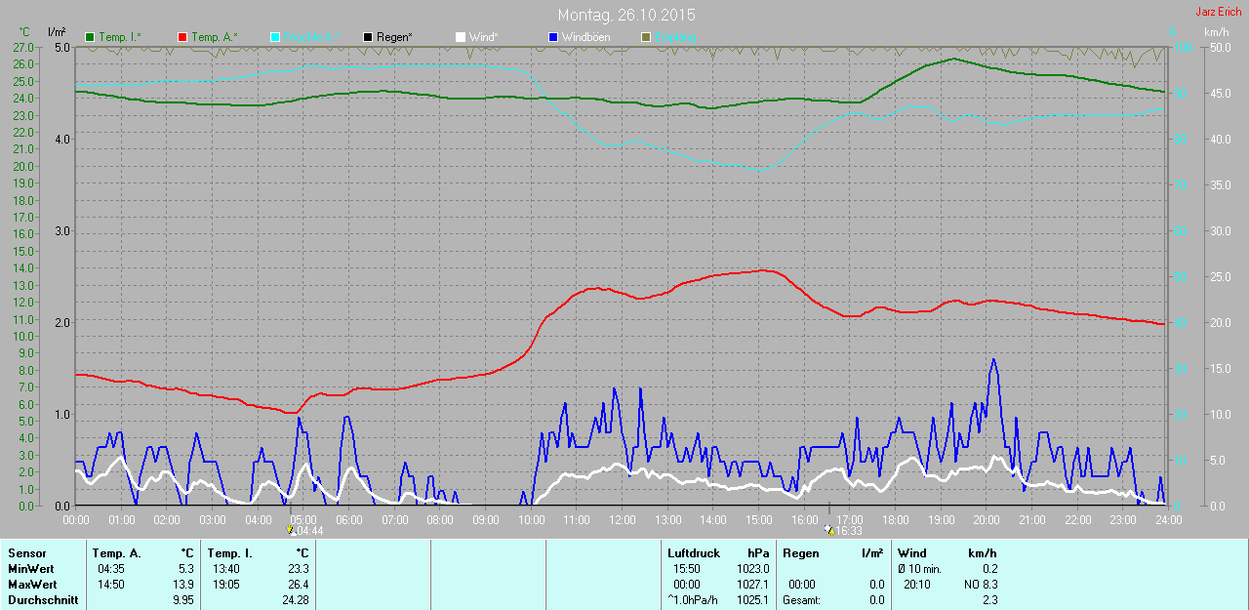Image resolution: width=1249 pixels, height=610 pixels.
Task: Click the pressure value 1027.1
Action: tap(753, 584)
